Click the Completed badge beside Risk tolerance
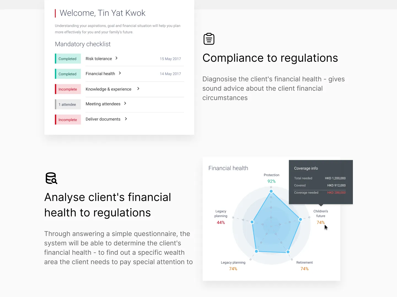 click(x=68, y=59)
